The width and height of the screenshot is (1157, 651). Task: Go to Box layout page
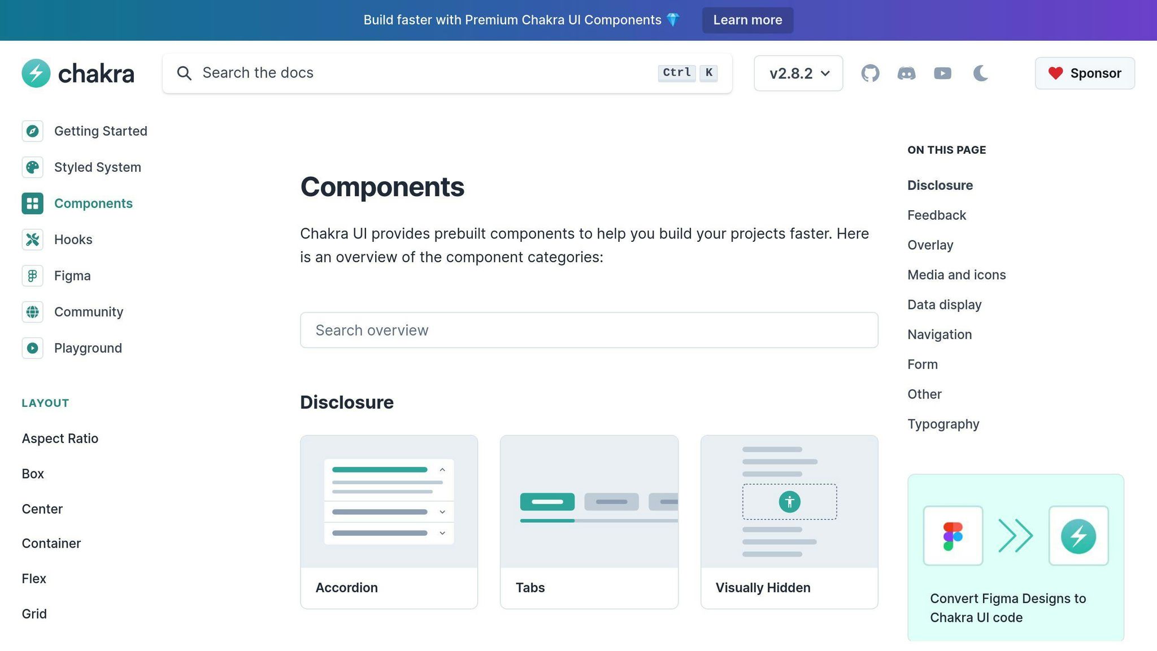[x=33, y=474]
